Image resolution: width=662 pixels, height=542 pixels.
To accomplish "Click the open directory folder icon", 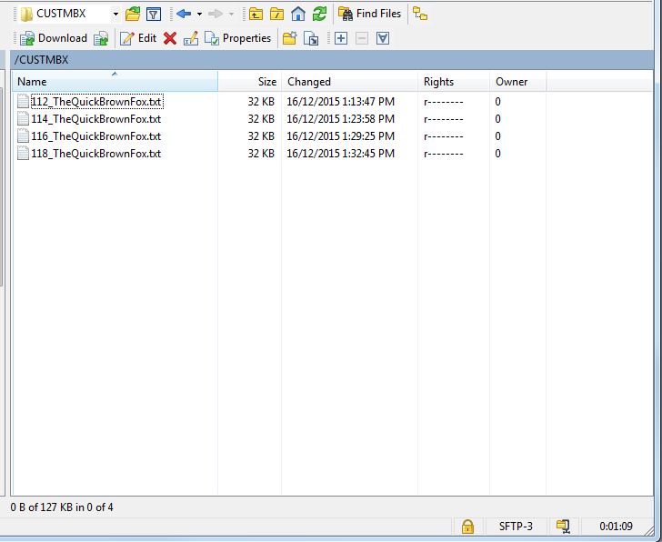I will point(133,14).
